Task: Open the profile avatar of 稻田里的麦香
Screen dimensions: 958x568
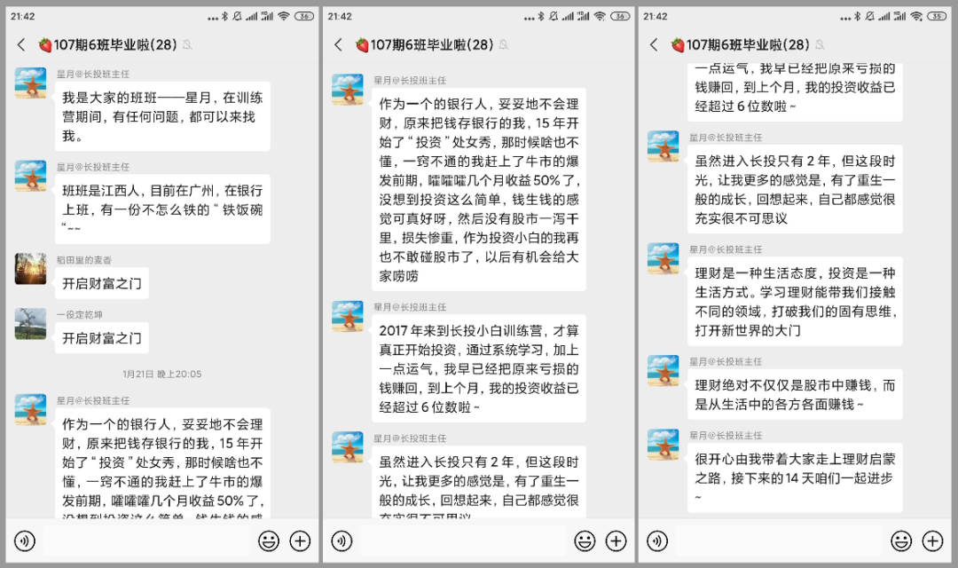Action: [x=30, y=269]
